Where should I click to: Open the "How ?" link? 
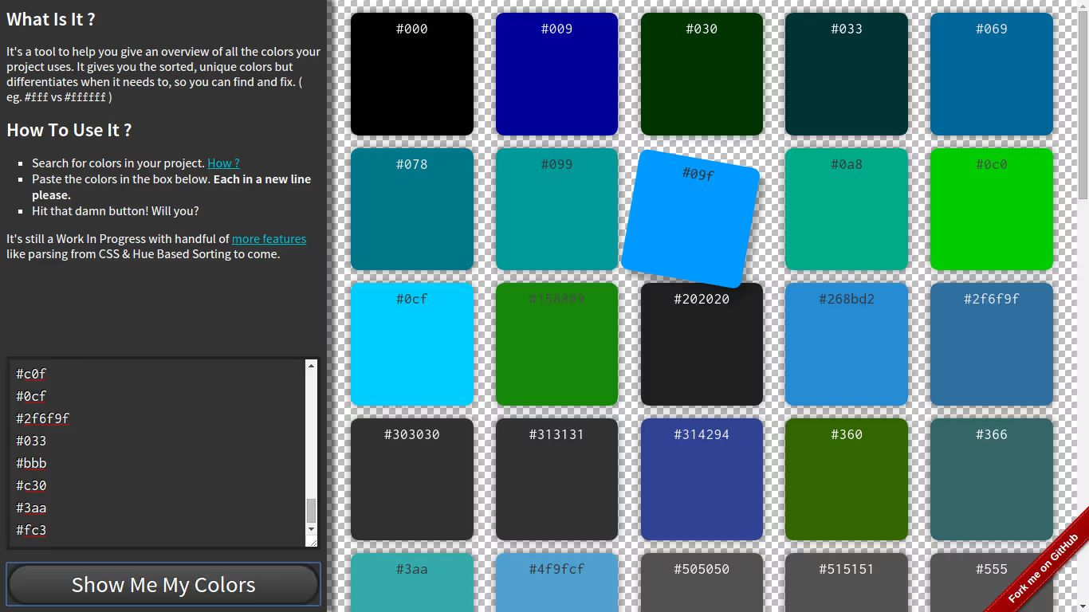click(223, 163)
